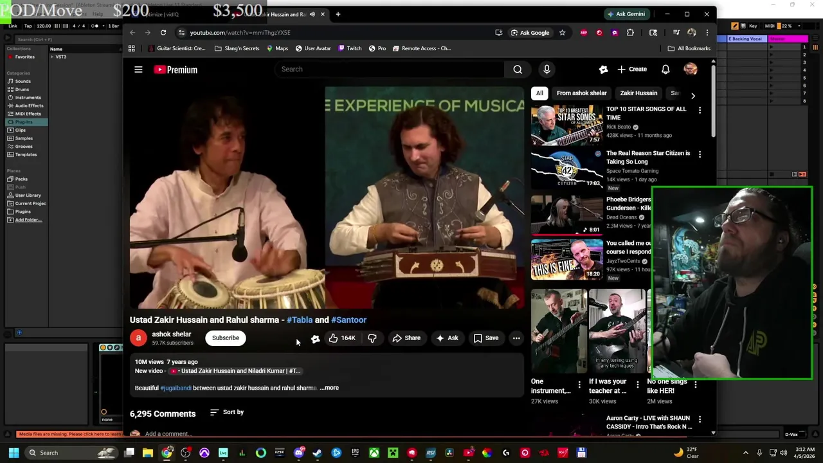Open the #Santoor hashtag link
823x463 pixels.
click(348, 320)
